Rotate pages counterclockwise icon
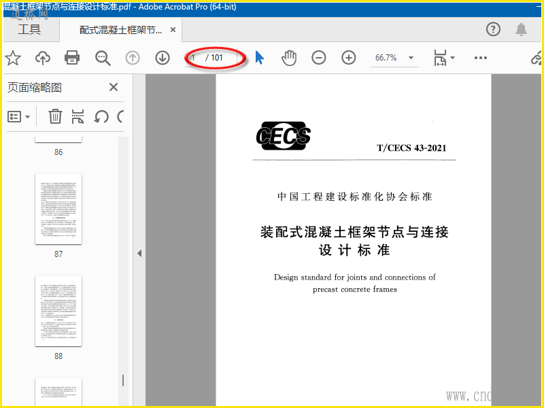Image resolution: width=544 pixels, height=408 pixels. [x=101, y=116]
